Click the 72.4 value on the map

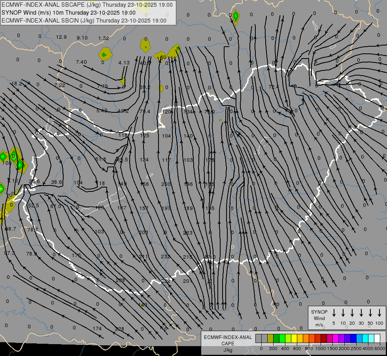[x=274, y=87]
